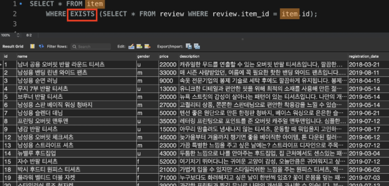Click the date cell 2019-08-17

pos(368,129)
